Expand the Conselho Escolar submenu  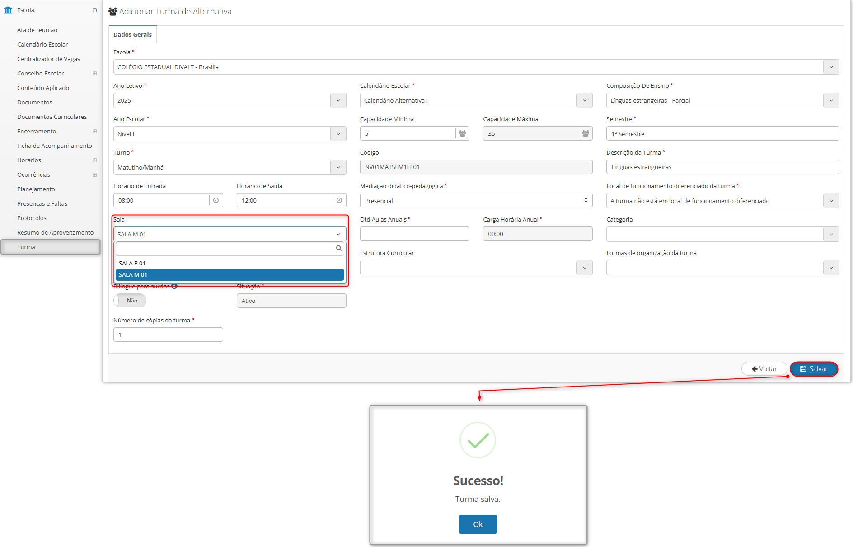(x=94, y=74)
